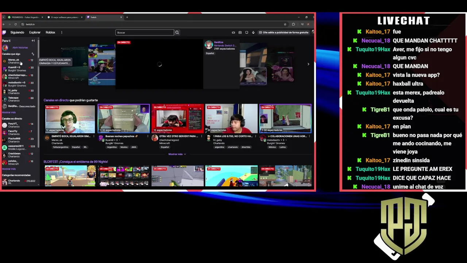
Task: Close the Twitch browser tab
Action: pos(121,17)
